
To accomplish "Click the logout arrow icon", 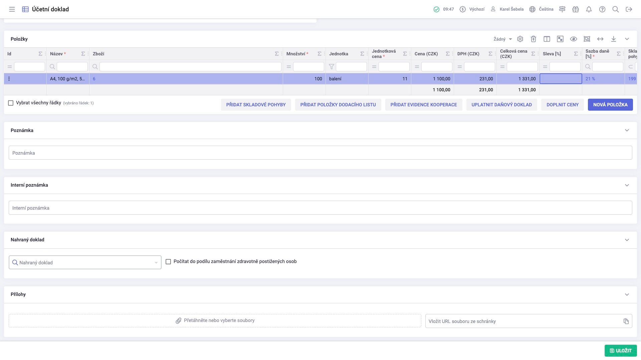I will (x=629, y=9).
